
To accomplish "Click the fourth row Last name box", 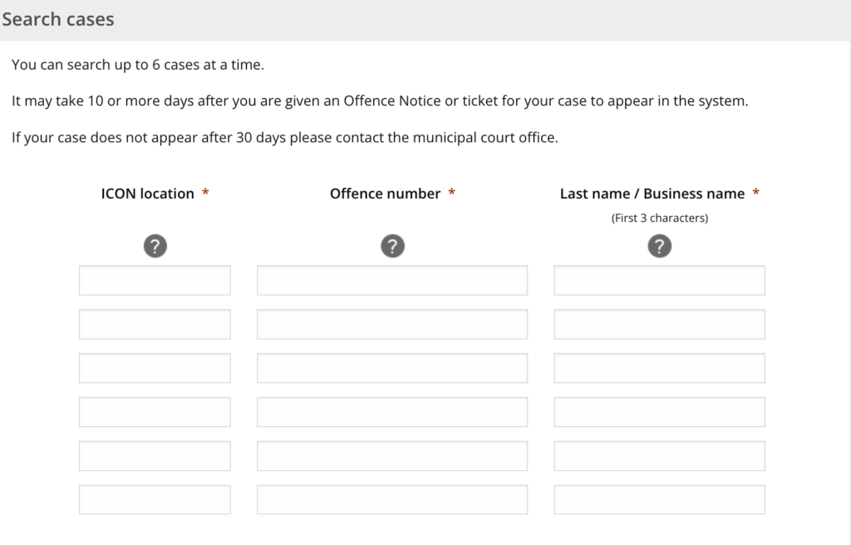I will pos(659,411).
